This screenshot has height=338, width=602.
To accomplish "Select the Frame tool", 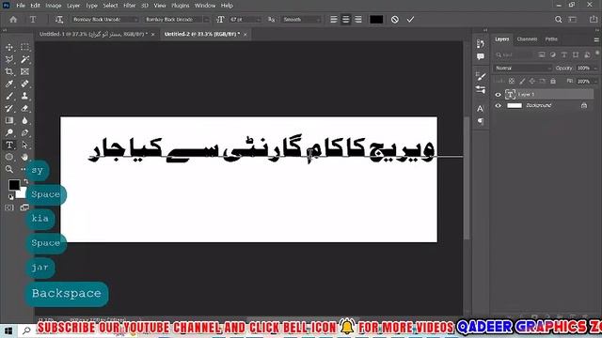I will click(x=25, y=71).
